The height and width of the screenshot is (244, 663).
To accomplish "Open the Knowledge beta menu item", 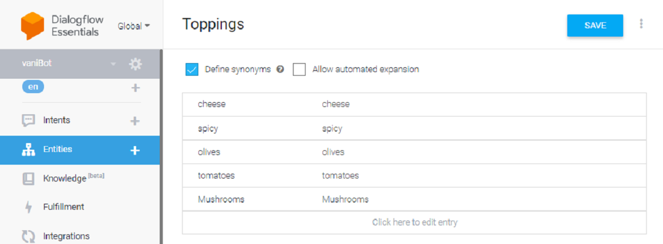I will [x=64, y=178].
